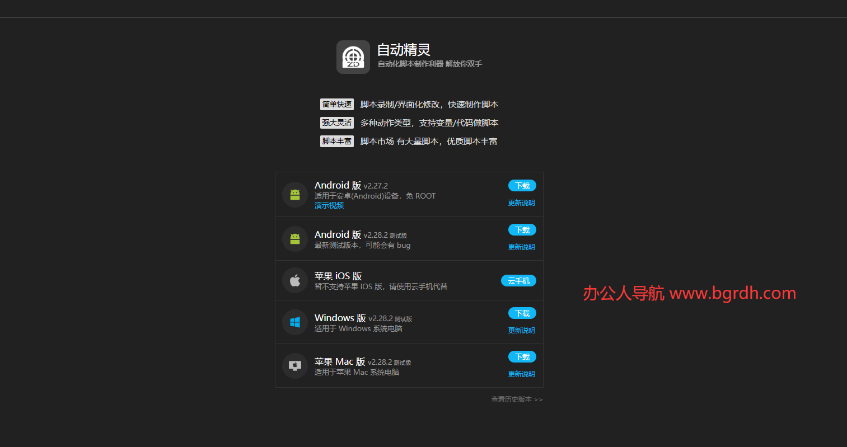Click the Android icon for v2.27.2
This screenshot has width=847, height=447.
[x=295, y=195]
